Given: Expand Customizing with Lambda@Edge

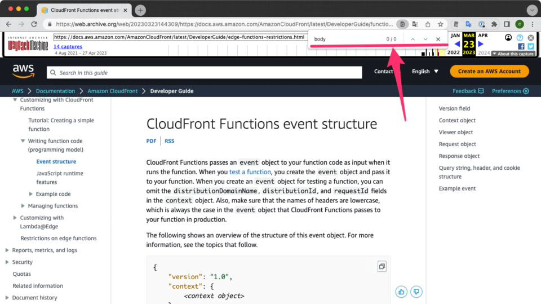Looking at the screenshot, I should pyautogui.click(x=15, y=218).
